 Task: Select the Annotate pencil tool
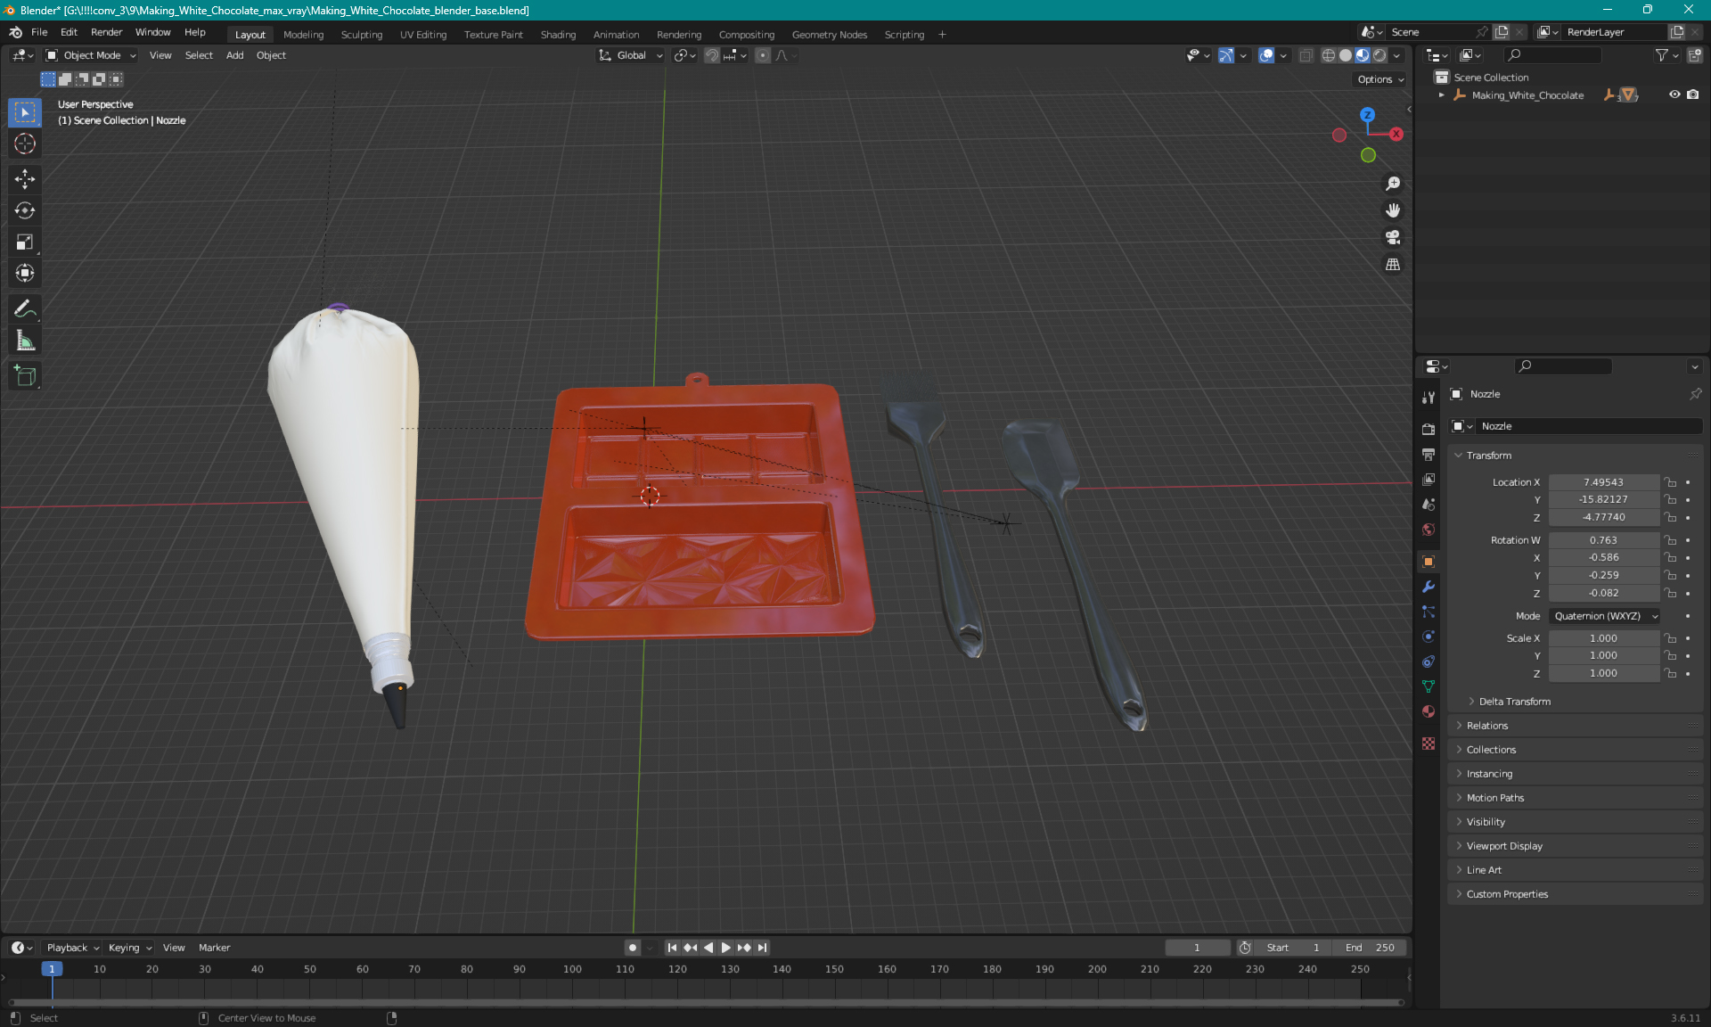pos(25,309)
